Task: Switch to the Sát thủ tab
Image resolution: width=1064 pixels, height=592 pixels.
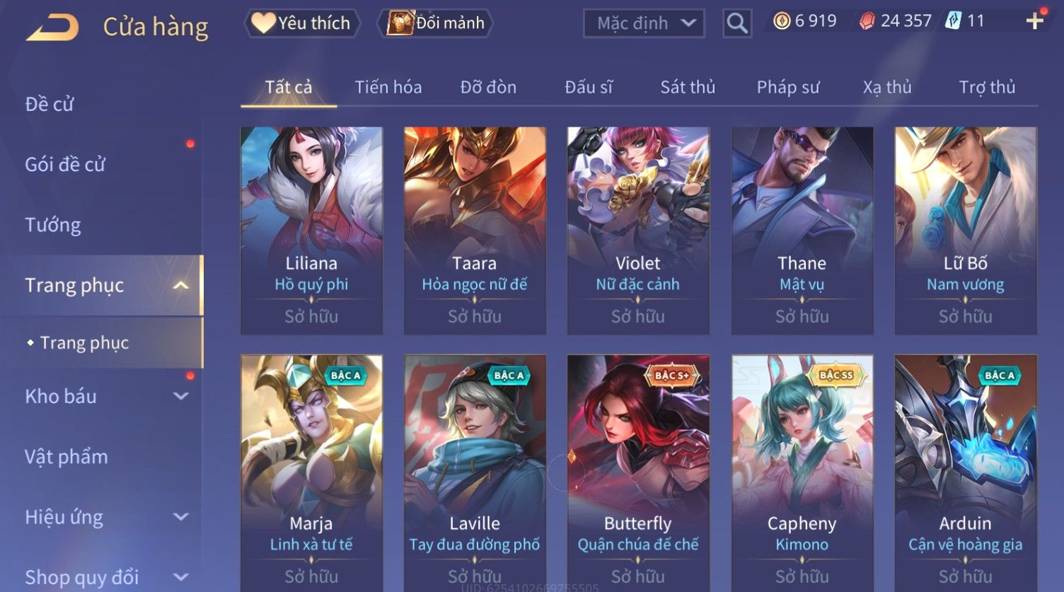Action: click(688, 87)
